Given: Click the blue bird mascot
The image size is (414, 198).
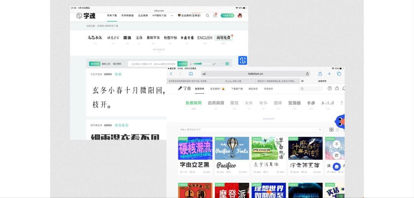Looking at the screenshot, I should click(340, 122).
